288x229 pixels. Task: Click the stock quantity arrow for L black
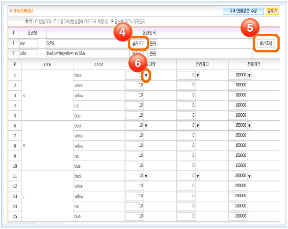click(146, 176)
